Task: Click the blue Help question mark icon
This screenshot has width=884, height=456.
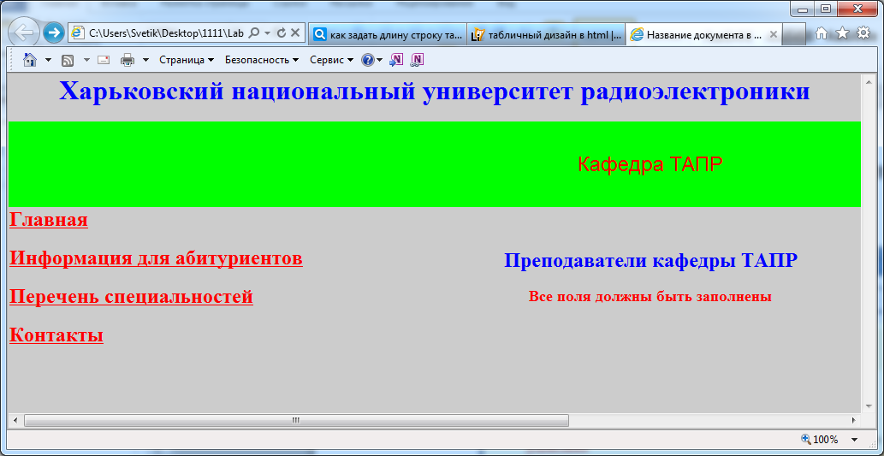Action: [x=368, y=60]
